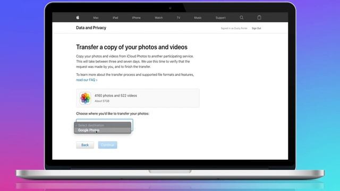This screenshot has width=340, height=191.
Task: Click the 'Choose where you'd like to transfer' label
Action: 113,114
